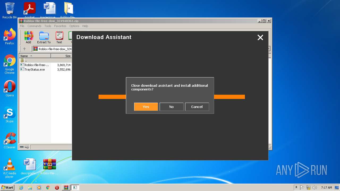The height and width of the screenshot is (191, 340).
Task: Click the Acrobat desktop shortcut
Action: (30, 10)
